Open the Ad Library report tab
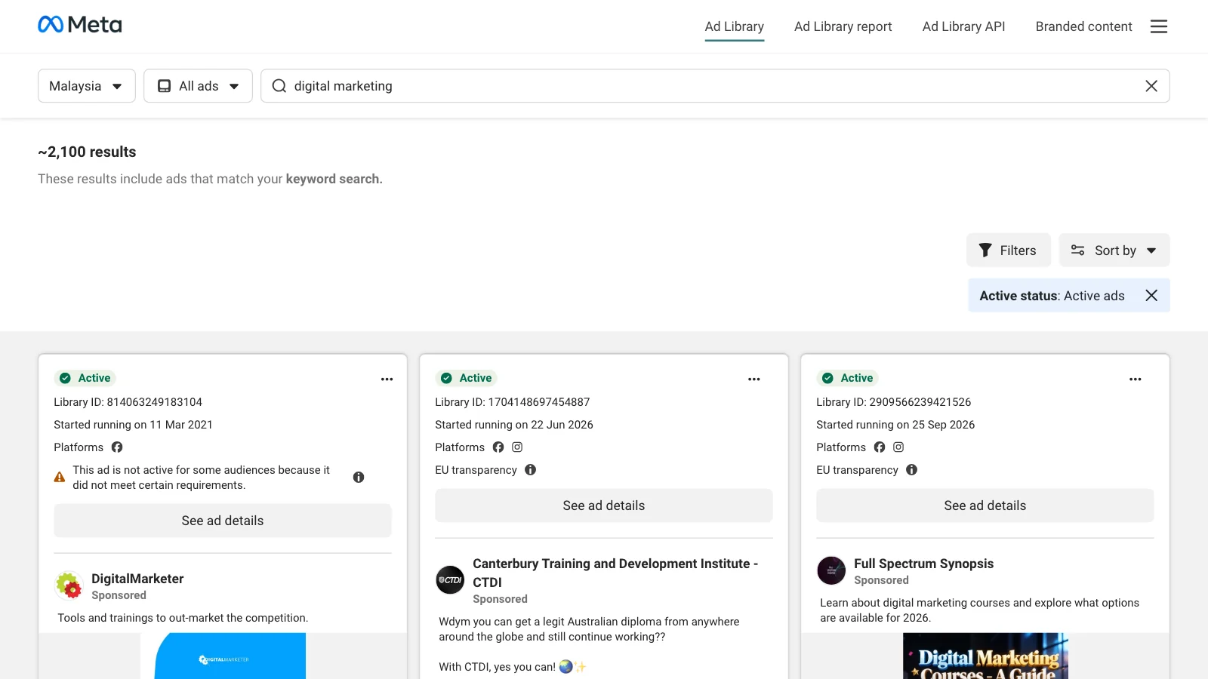 pos(843,26)
